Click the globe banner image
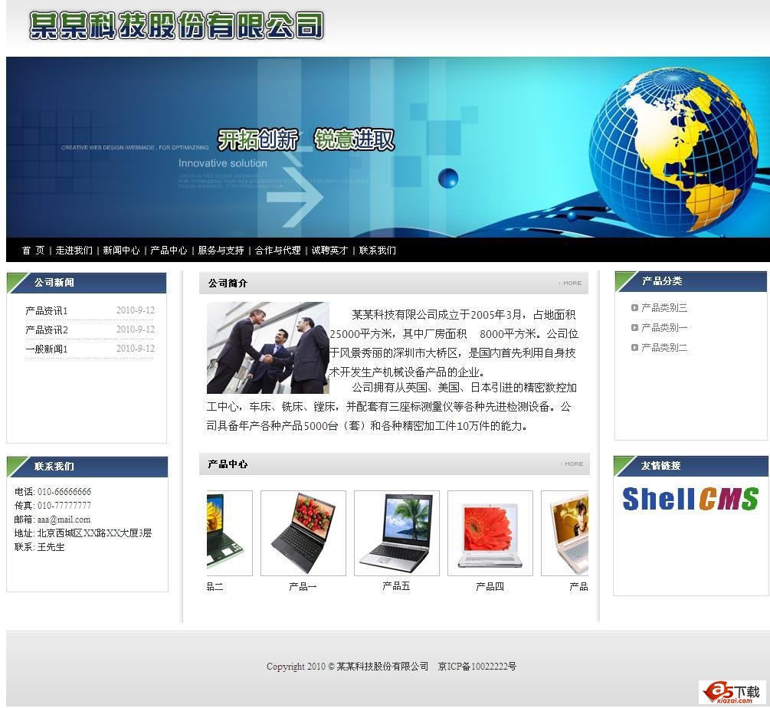Viewport: 770px width, 708px height. [x=388, y=147]
